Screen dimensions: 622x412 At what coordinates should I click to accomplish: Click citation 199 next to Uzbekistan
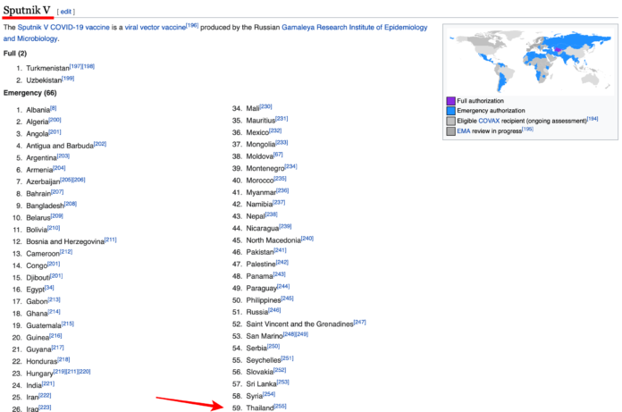pos(68,78)
